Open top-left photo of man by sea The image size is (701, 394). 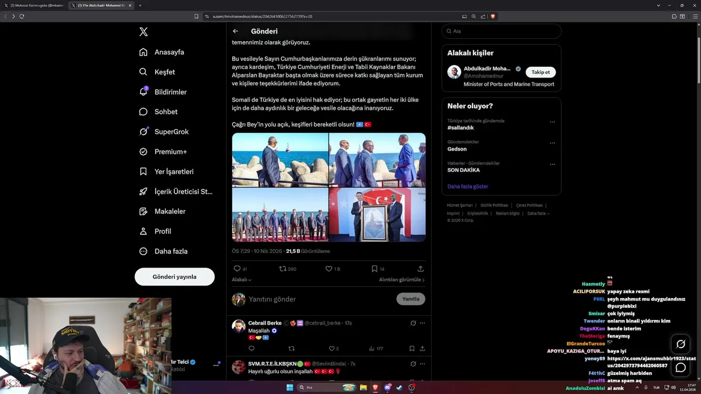coord(280,160)
